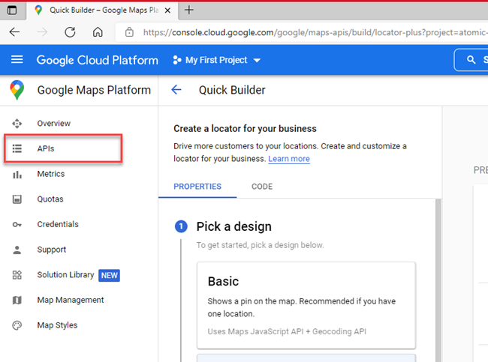The width and height of the screenshot is (488, 362).
Task: Open the Learn more link
Action: [289, 159]
